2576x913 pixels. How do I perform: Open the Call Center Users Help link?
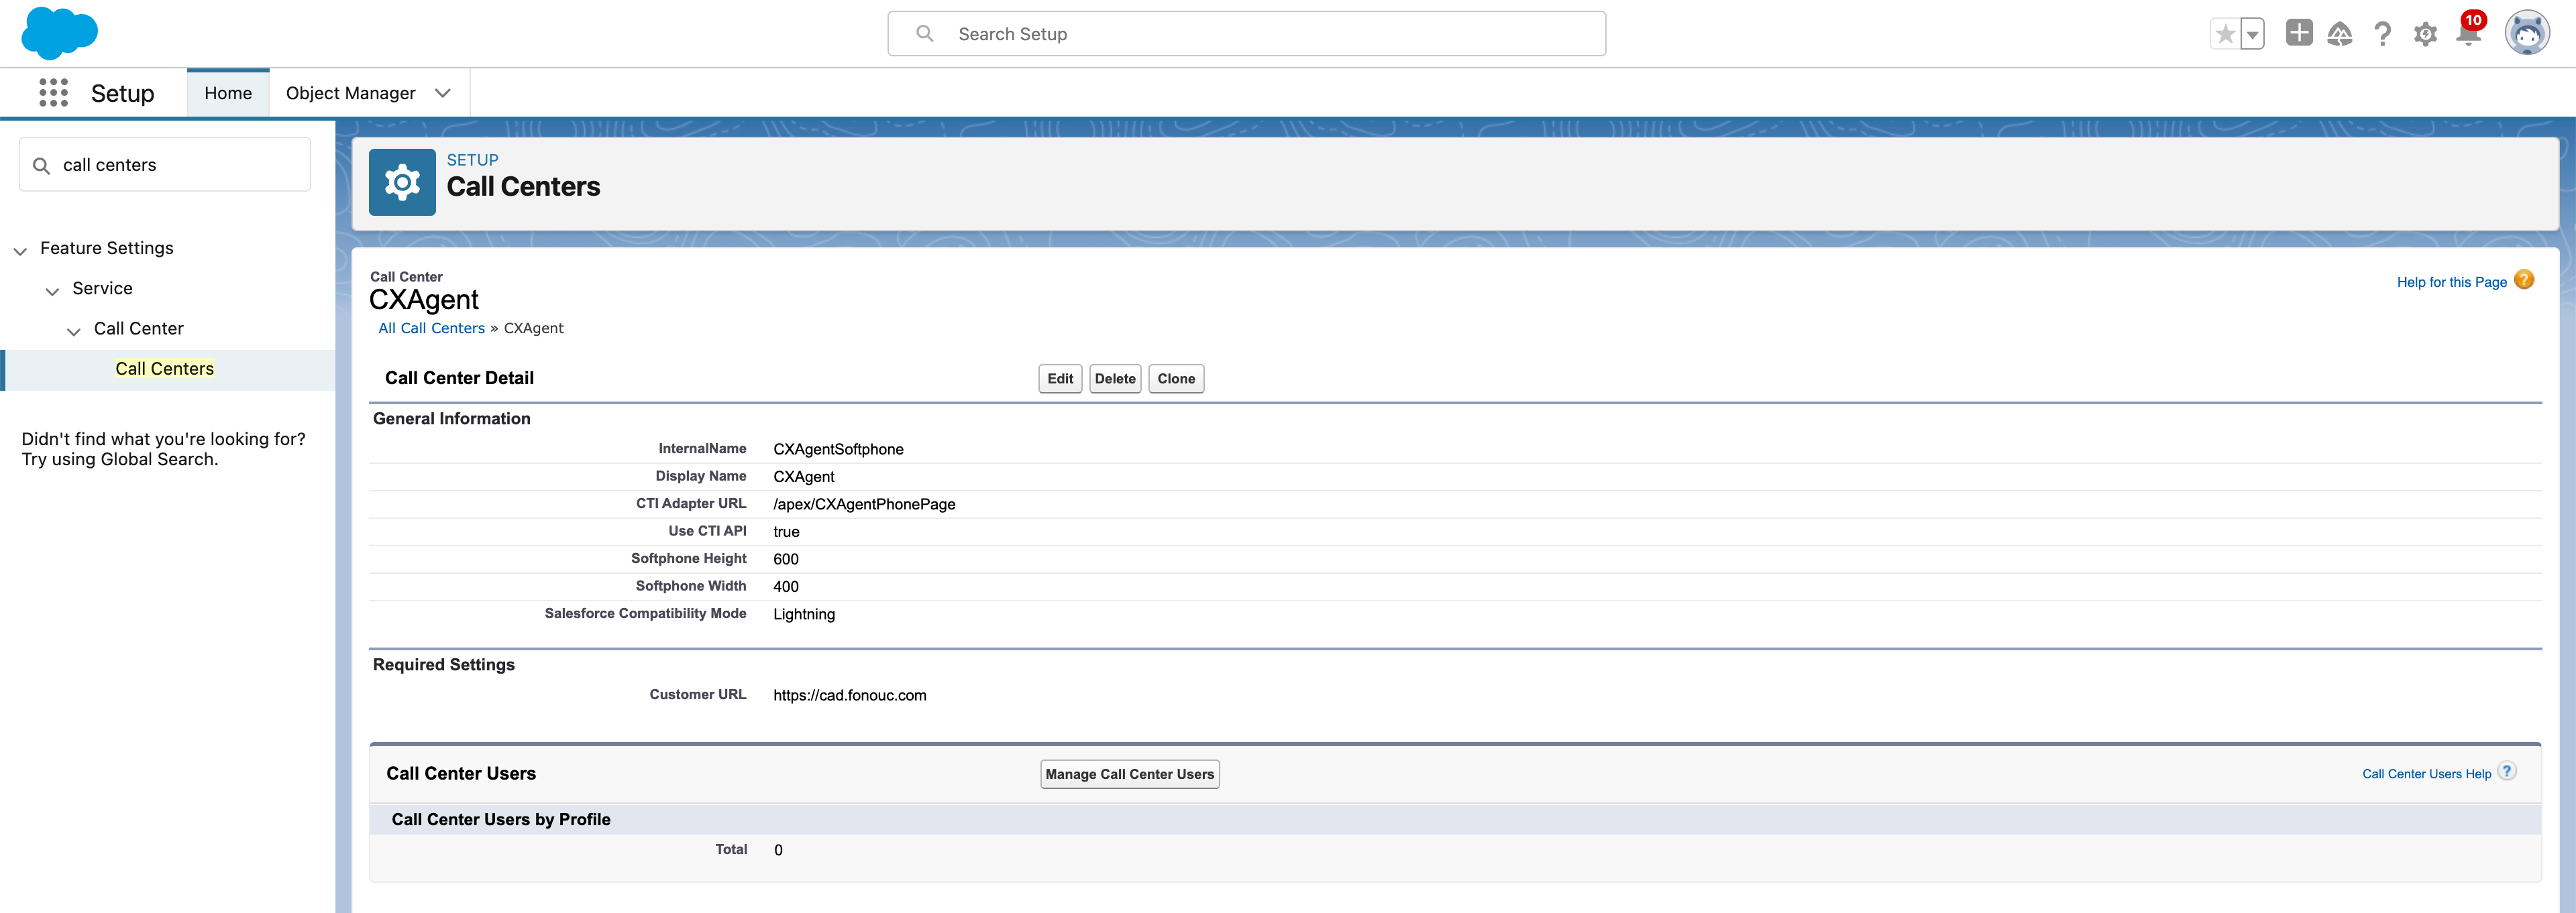(2426, 774)
